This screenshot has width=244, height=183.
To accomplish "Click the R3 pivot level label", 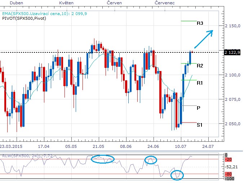I will pyautogui.click(x=200, y=23).
